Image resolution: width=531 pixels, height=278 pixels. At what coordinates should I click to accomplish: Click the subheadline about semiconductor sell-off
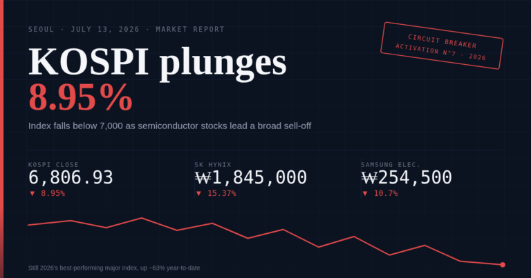169,126
